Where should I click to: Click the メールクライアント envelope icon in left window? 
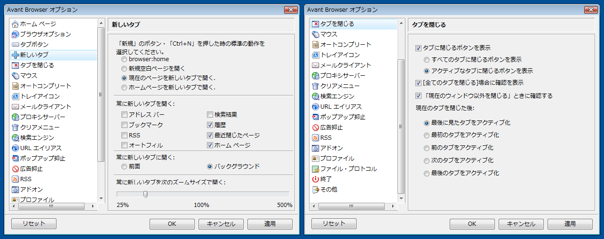pos(15,107)
